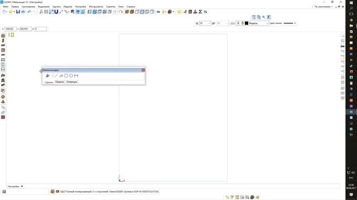Click the light bulb icon in top toolbar
Image resolution: width=357 pixels, height=200 pixels.
click(163, 12)
